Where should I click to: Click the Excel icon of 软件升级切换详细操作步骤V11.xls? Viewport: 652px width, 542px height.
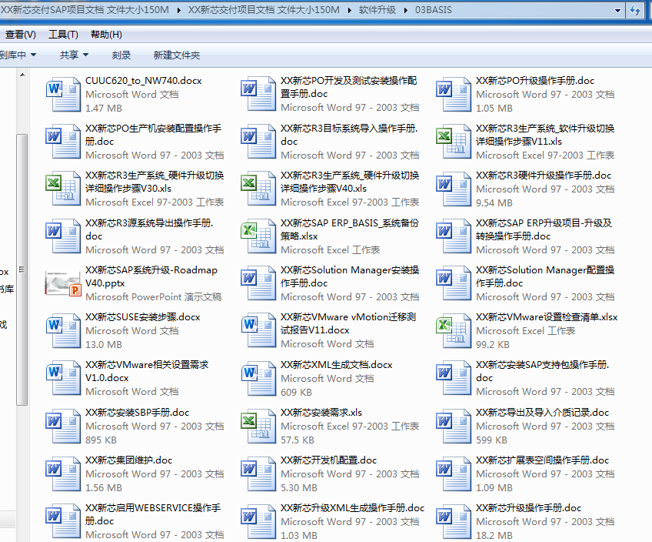(454, 142)
